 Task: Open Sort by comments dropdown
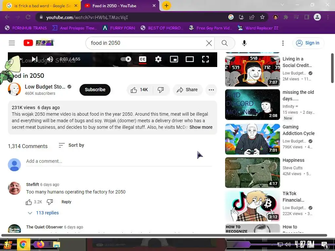pos(71,145)
